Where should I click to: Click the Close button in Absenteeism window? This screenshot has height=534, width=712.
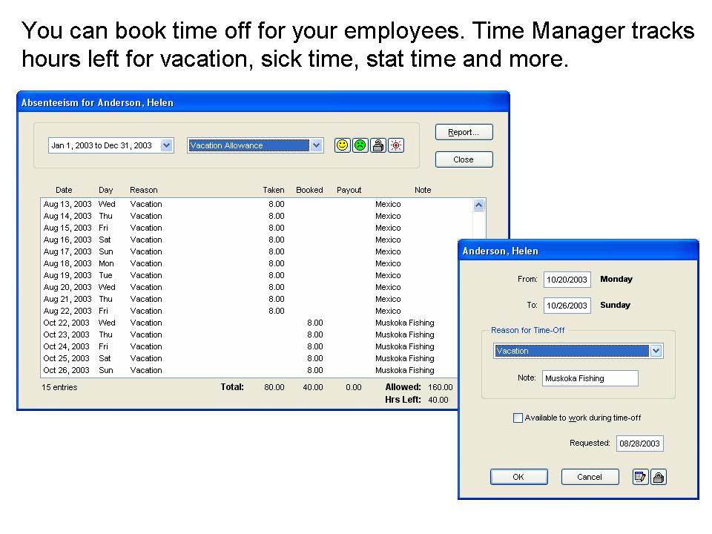(464, 159)
